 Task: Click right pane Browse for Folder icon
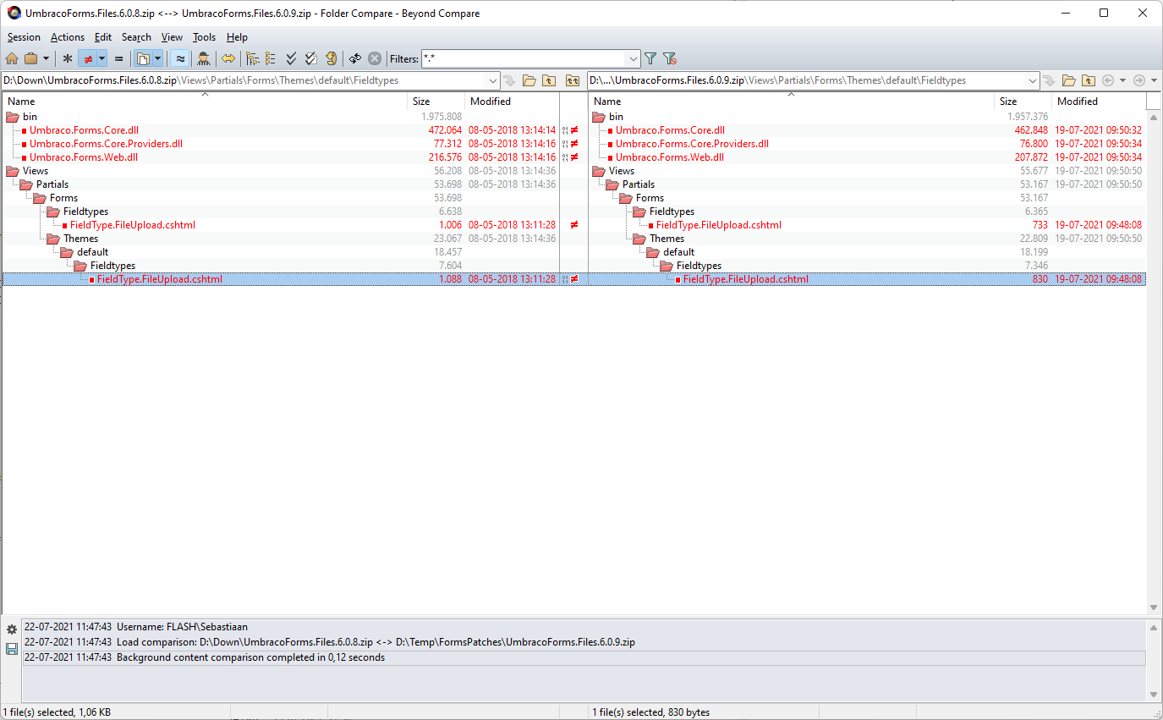[x=1069, y=80]
